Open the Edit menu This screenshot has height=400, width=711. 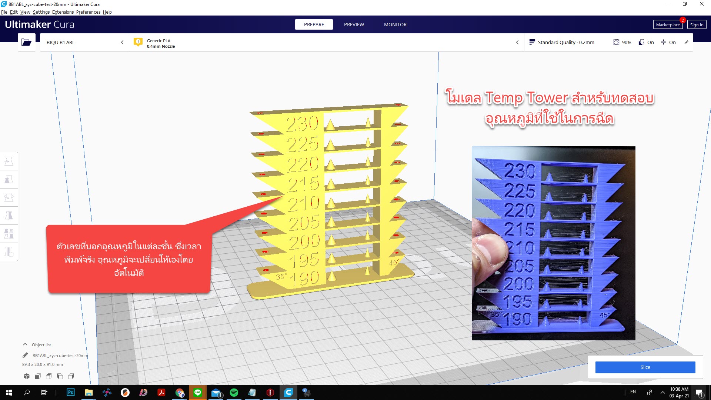coord(14,12)
